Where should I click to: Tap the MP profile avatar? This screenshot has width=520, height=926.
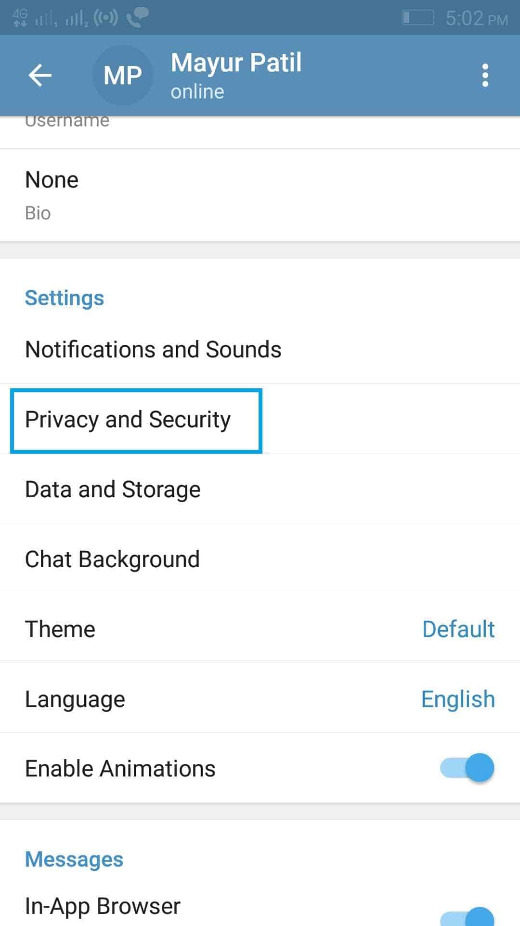tap(123, 75)
